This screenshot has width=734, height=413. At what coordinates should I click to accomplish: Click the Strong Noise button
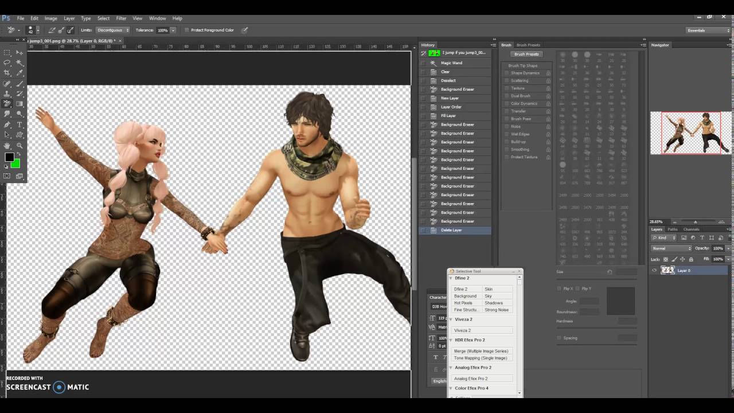pos(498,310)
